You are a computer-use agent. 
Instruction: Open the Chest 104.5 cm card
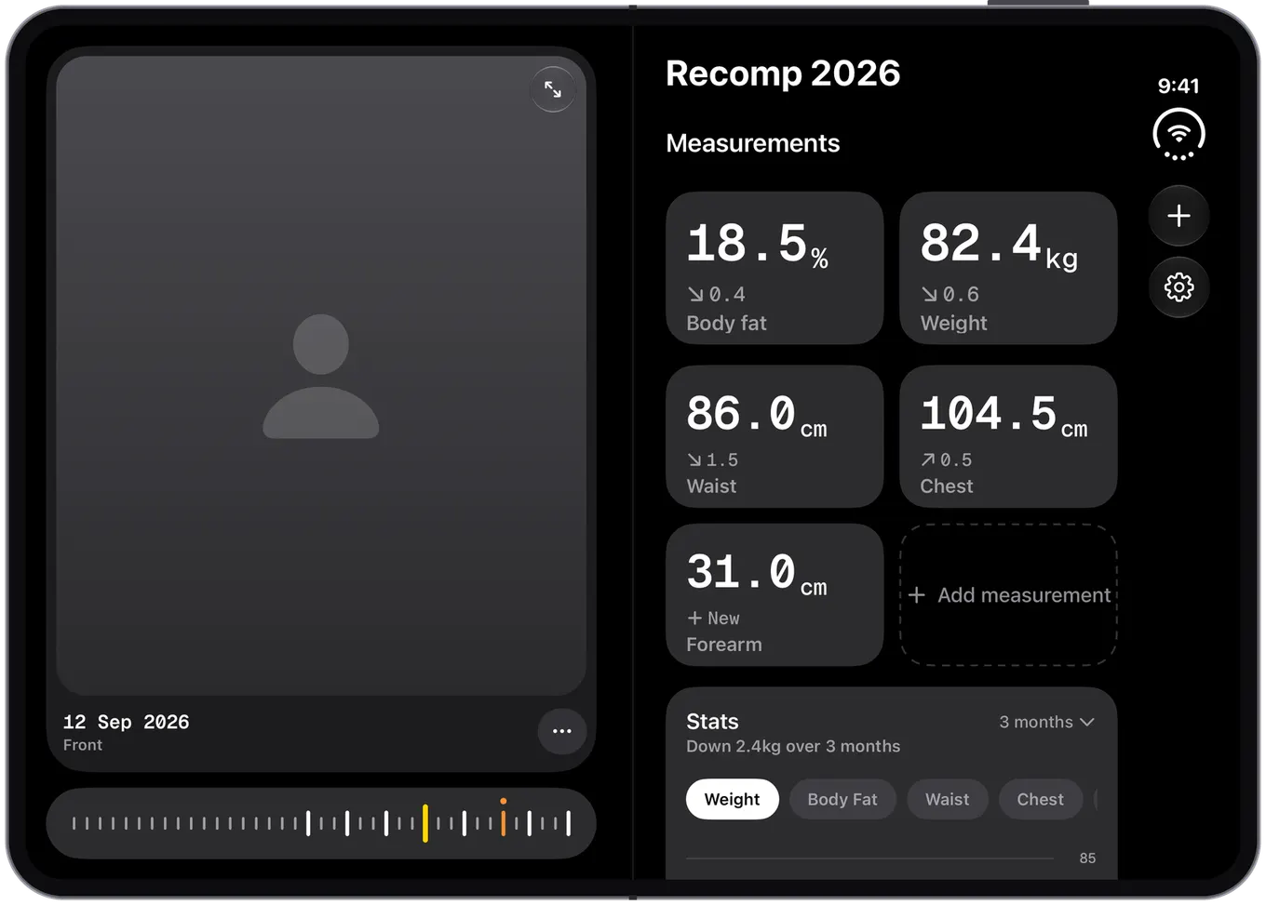1008,436
